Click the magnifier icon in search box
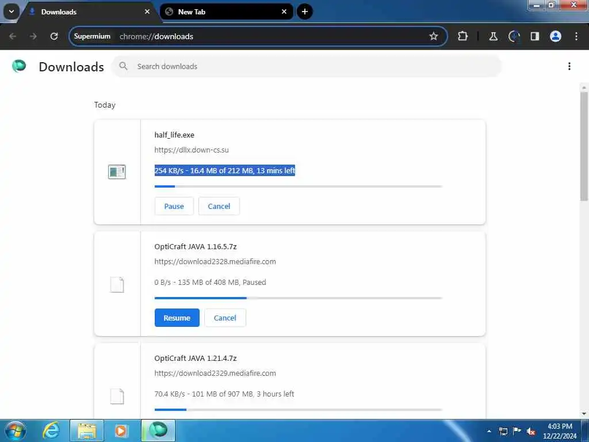The image size is (589, 442). pyautogui.click(x=123, y=66)
